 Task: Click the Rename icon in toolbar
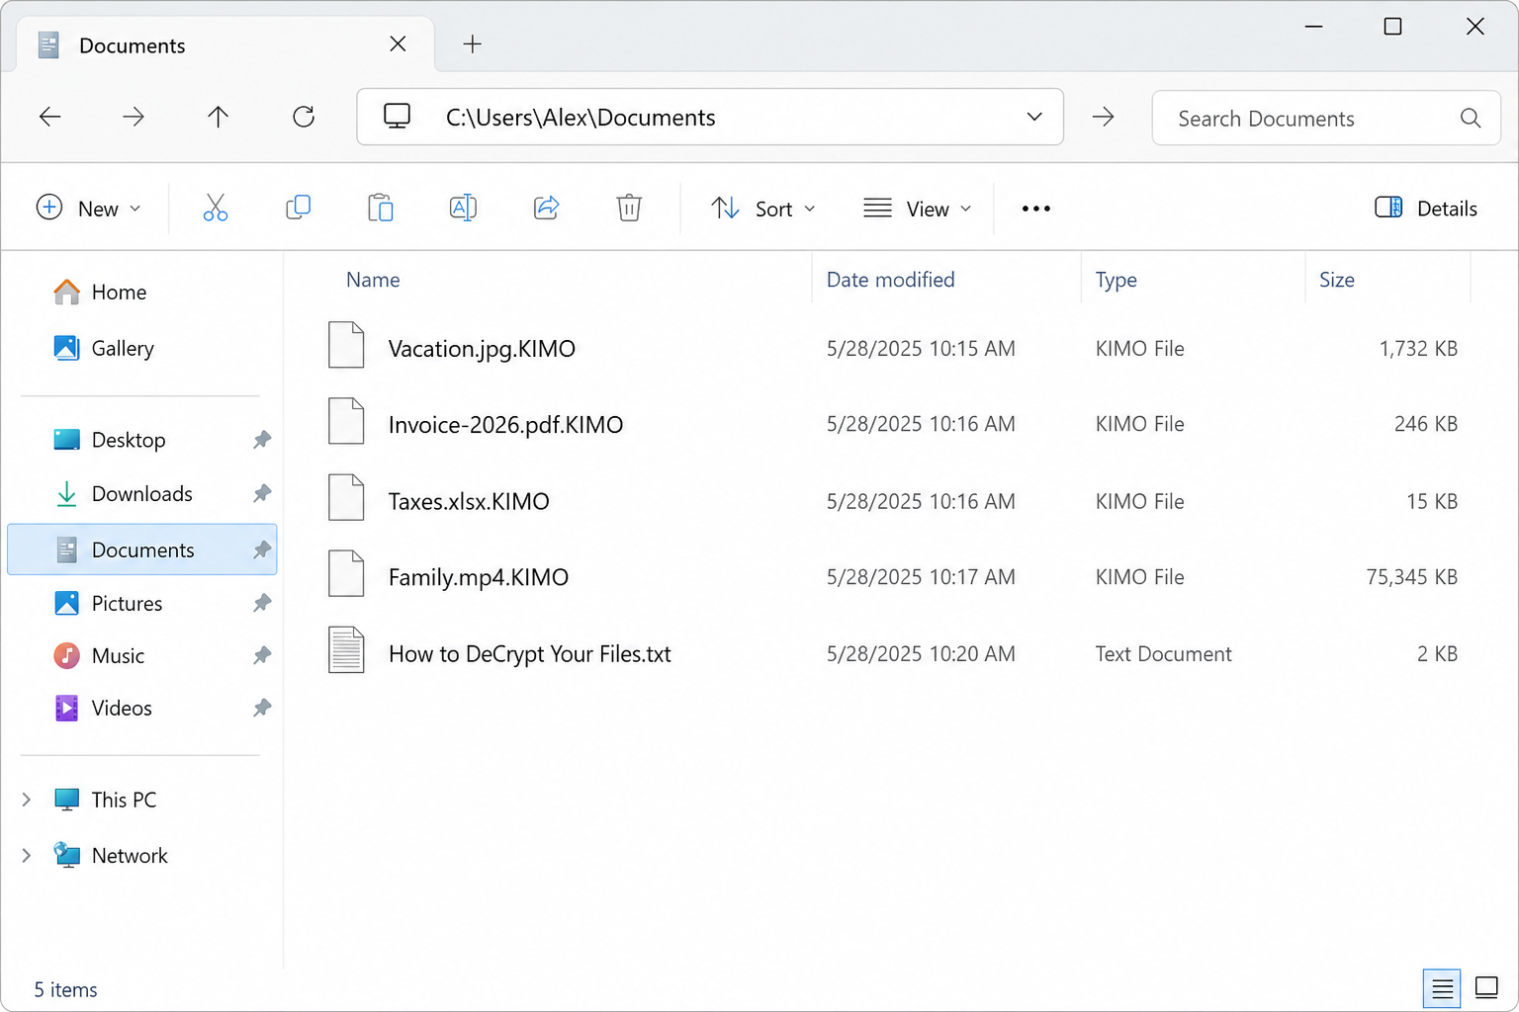pyautogui.click(x=463, y=208)
